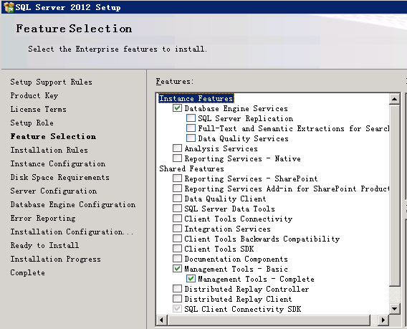Open License Terms step
Viewport: 407px width, 329px height.
pos(38,109)
